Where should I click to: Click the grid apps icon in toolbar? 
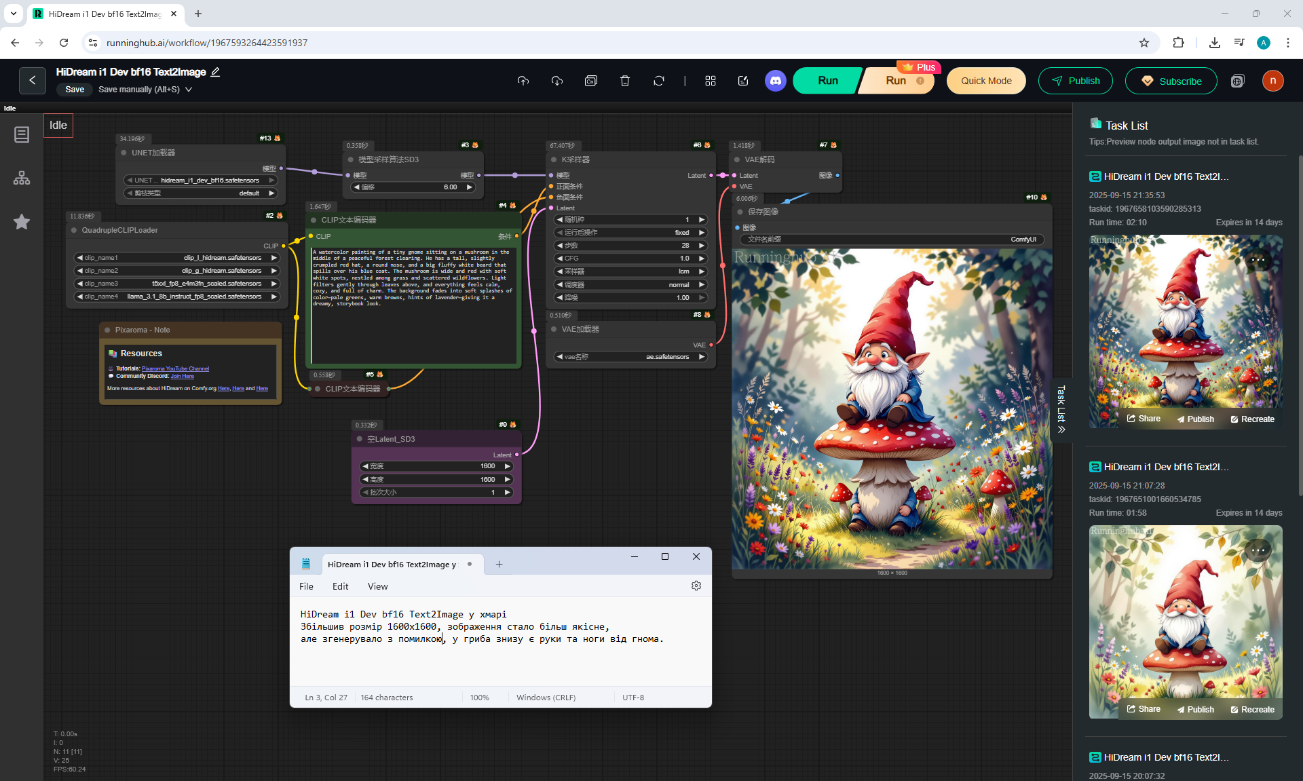coord(711,81)
